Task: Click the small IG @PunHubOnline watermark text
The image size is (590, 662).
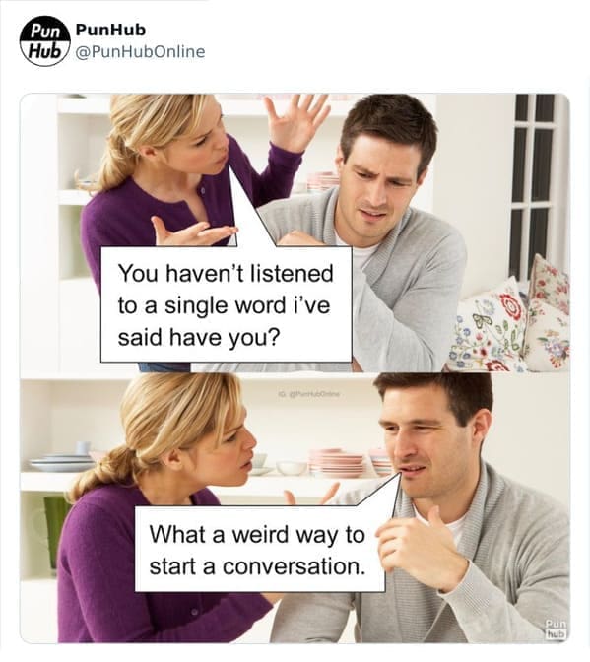Action: [x=311, y=393]
